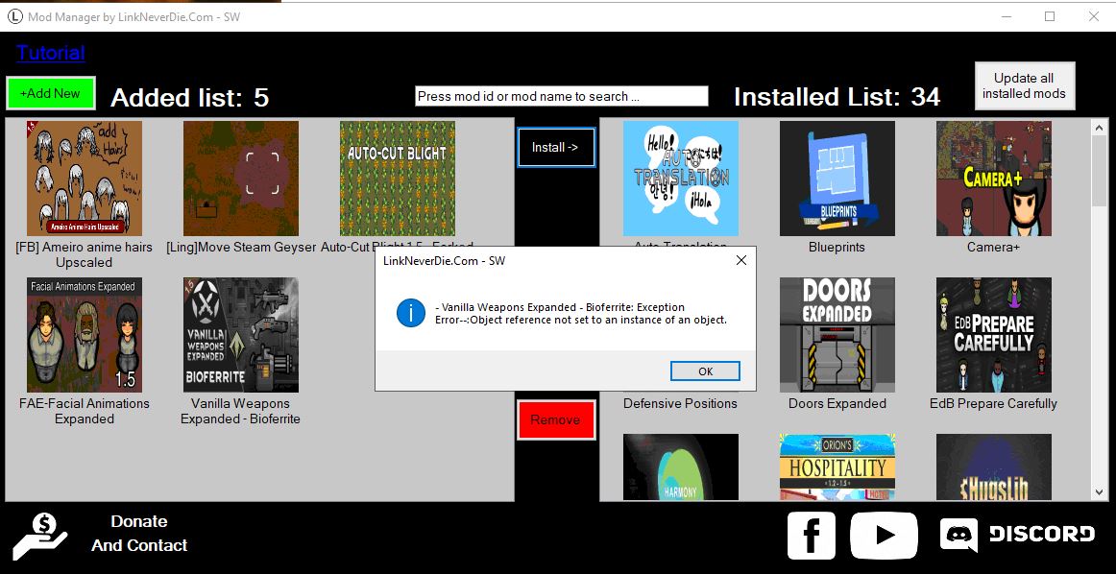This screenshot has height=574, width=1116.
Task: Click the mod search input field
Action: (x=561, y=96)
